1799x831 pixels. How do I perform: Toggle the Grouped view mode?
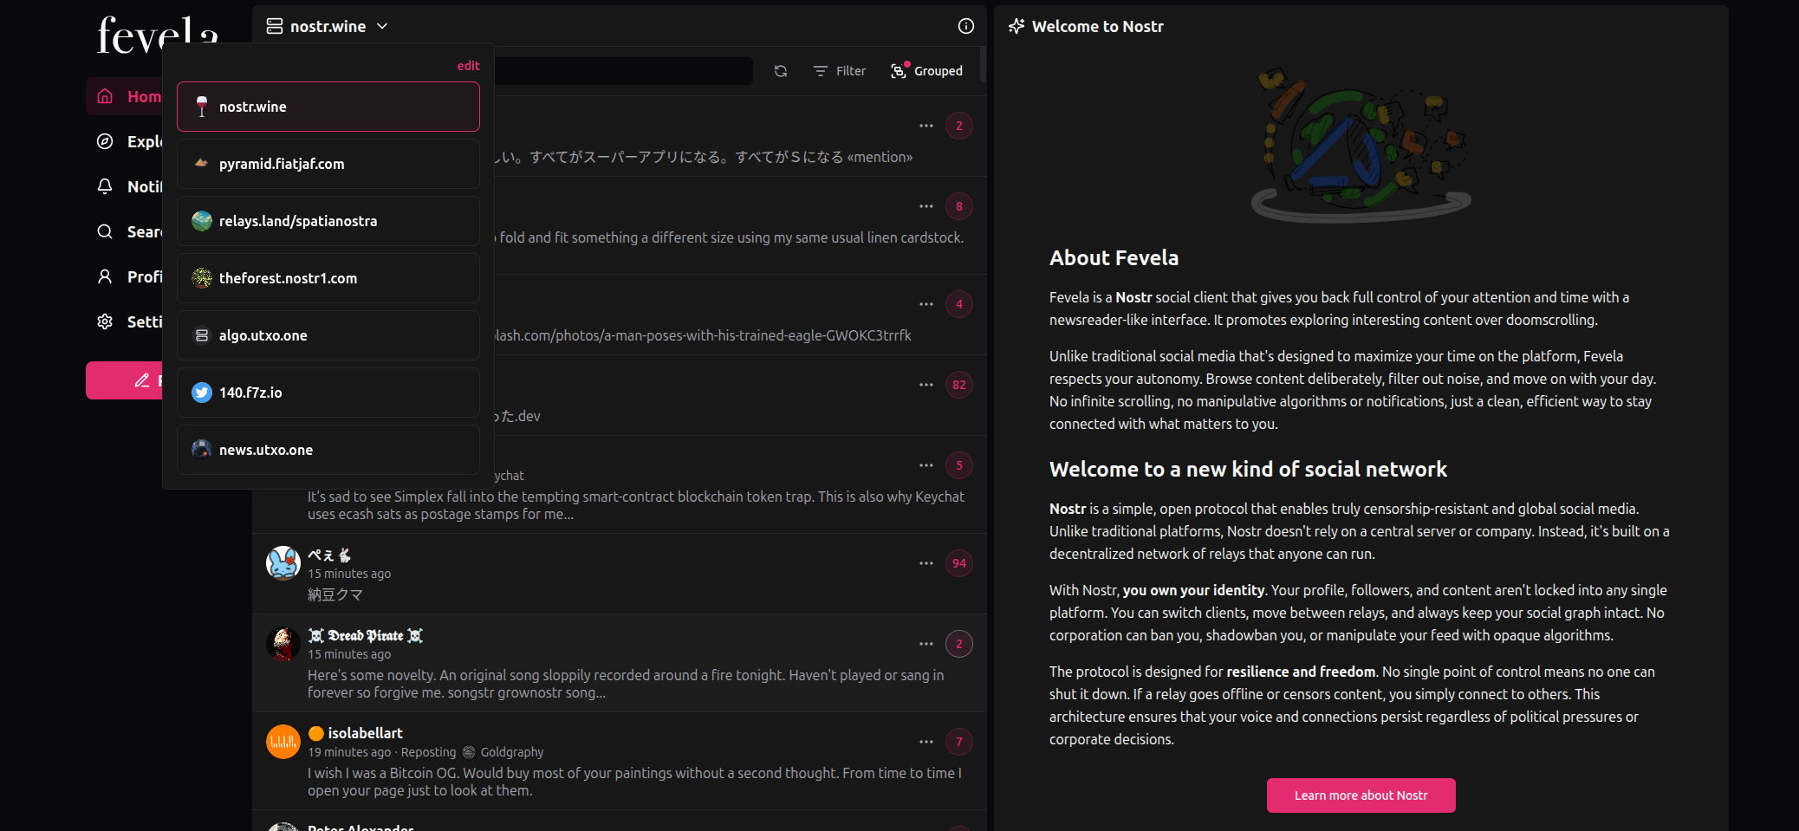click(x=926, y=71)
